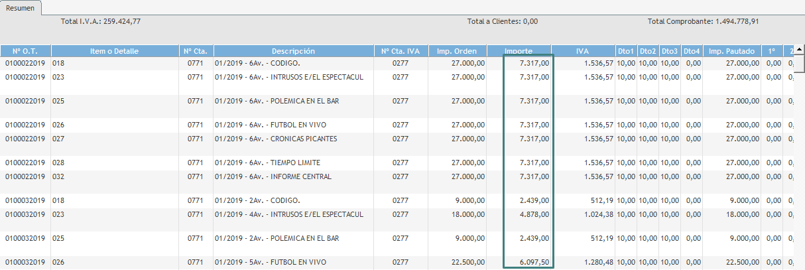Viewport: 805px width, 270px height.
Task: Click the IVA column header
Action: (583, 51)
